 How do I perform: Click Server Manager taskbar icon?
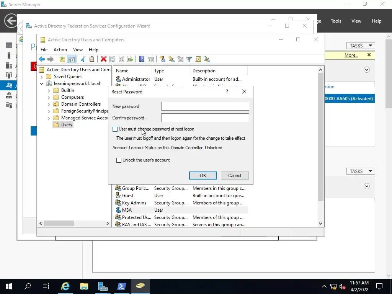click(x=103, y=286)
